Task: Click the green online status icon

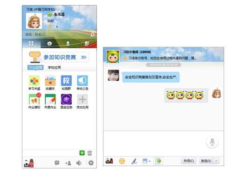Action: (x=50, y=14)
